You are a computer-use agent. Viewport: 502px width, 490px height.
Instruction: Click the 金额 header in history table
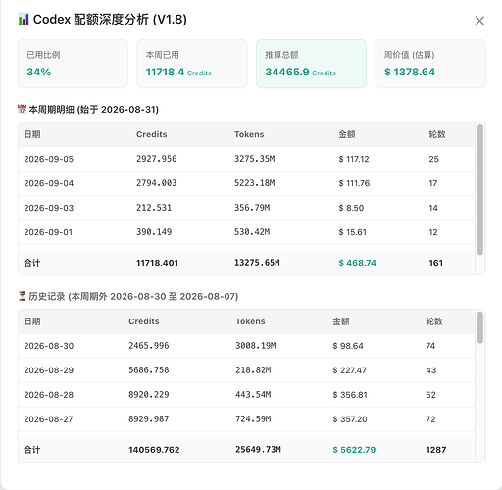(x=341, y=321)
